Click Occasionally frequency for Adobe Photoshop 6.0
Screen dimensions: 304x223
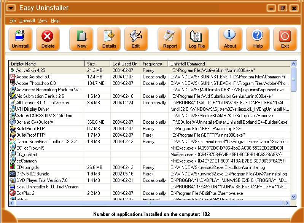[154, 83]
